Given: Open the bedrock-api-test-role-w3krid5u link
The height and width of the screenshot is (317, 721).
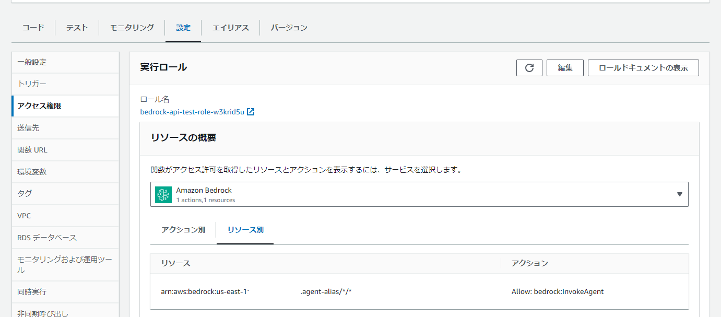Looking at the screenshot, I should 193,111.
